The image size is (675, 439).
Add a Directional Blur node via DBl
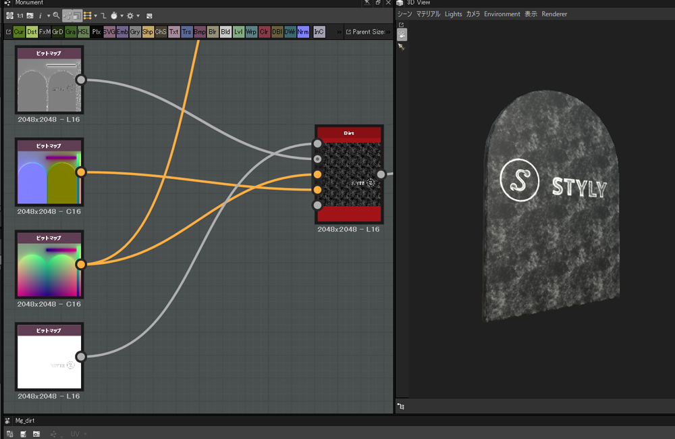coord(277,32)
